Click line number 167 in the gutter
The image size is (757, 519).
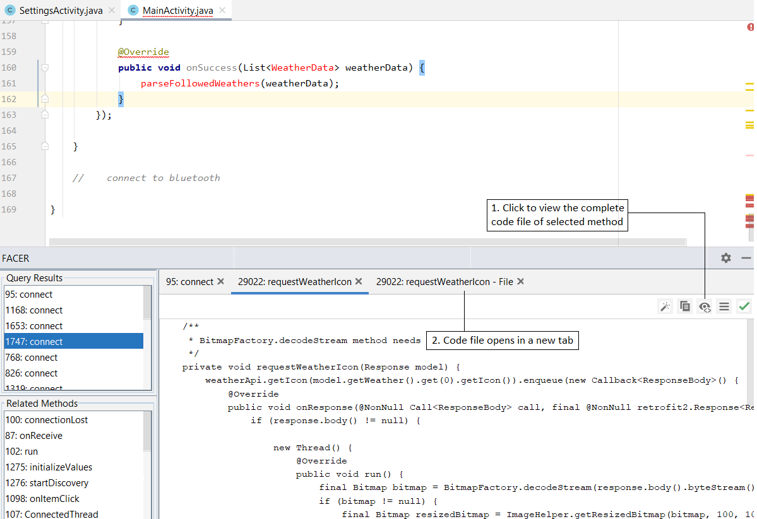[9, 178]
